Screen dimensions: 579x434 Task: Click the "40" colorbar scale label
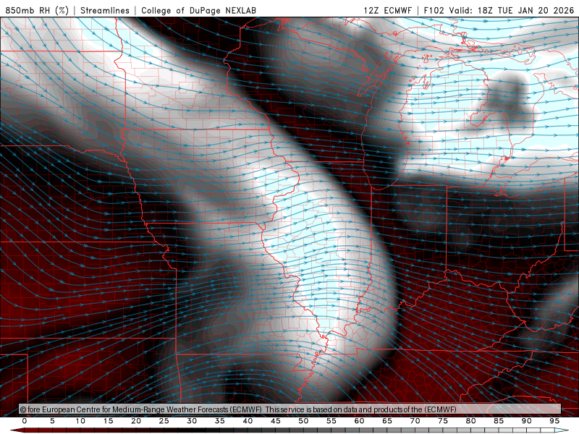coord(248,421)
